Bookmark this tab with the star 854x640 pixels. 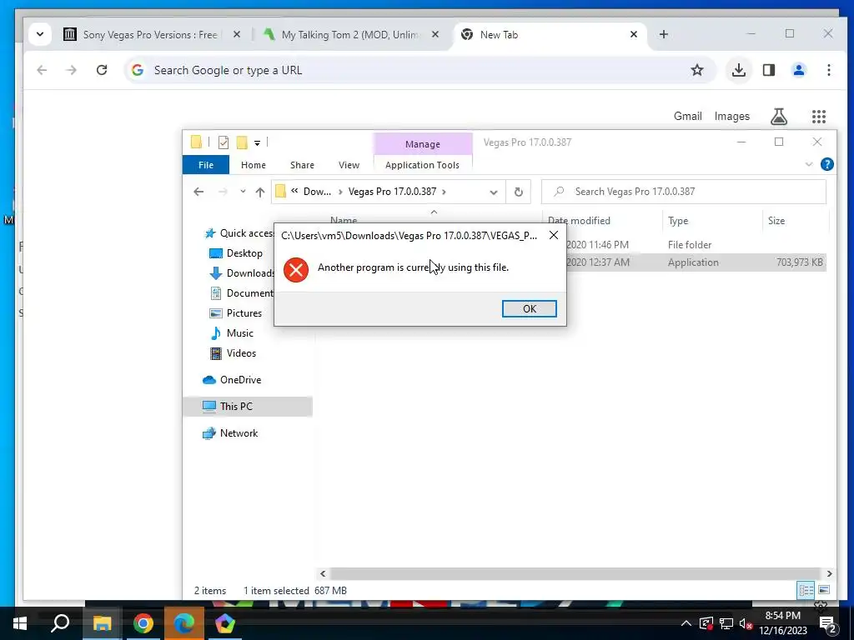point(697,70)
